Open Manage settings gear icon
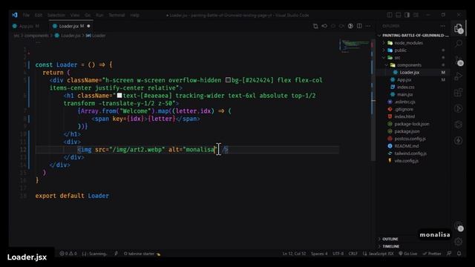Screen dimensions: 475x267 pyautogui.click(x=459, y=241)
